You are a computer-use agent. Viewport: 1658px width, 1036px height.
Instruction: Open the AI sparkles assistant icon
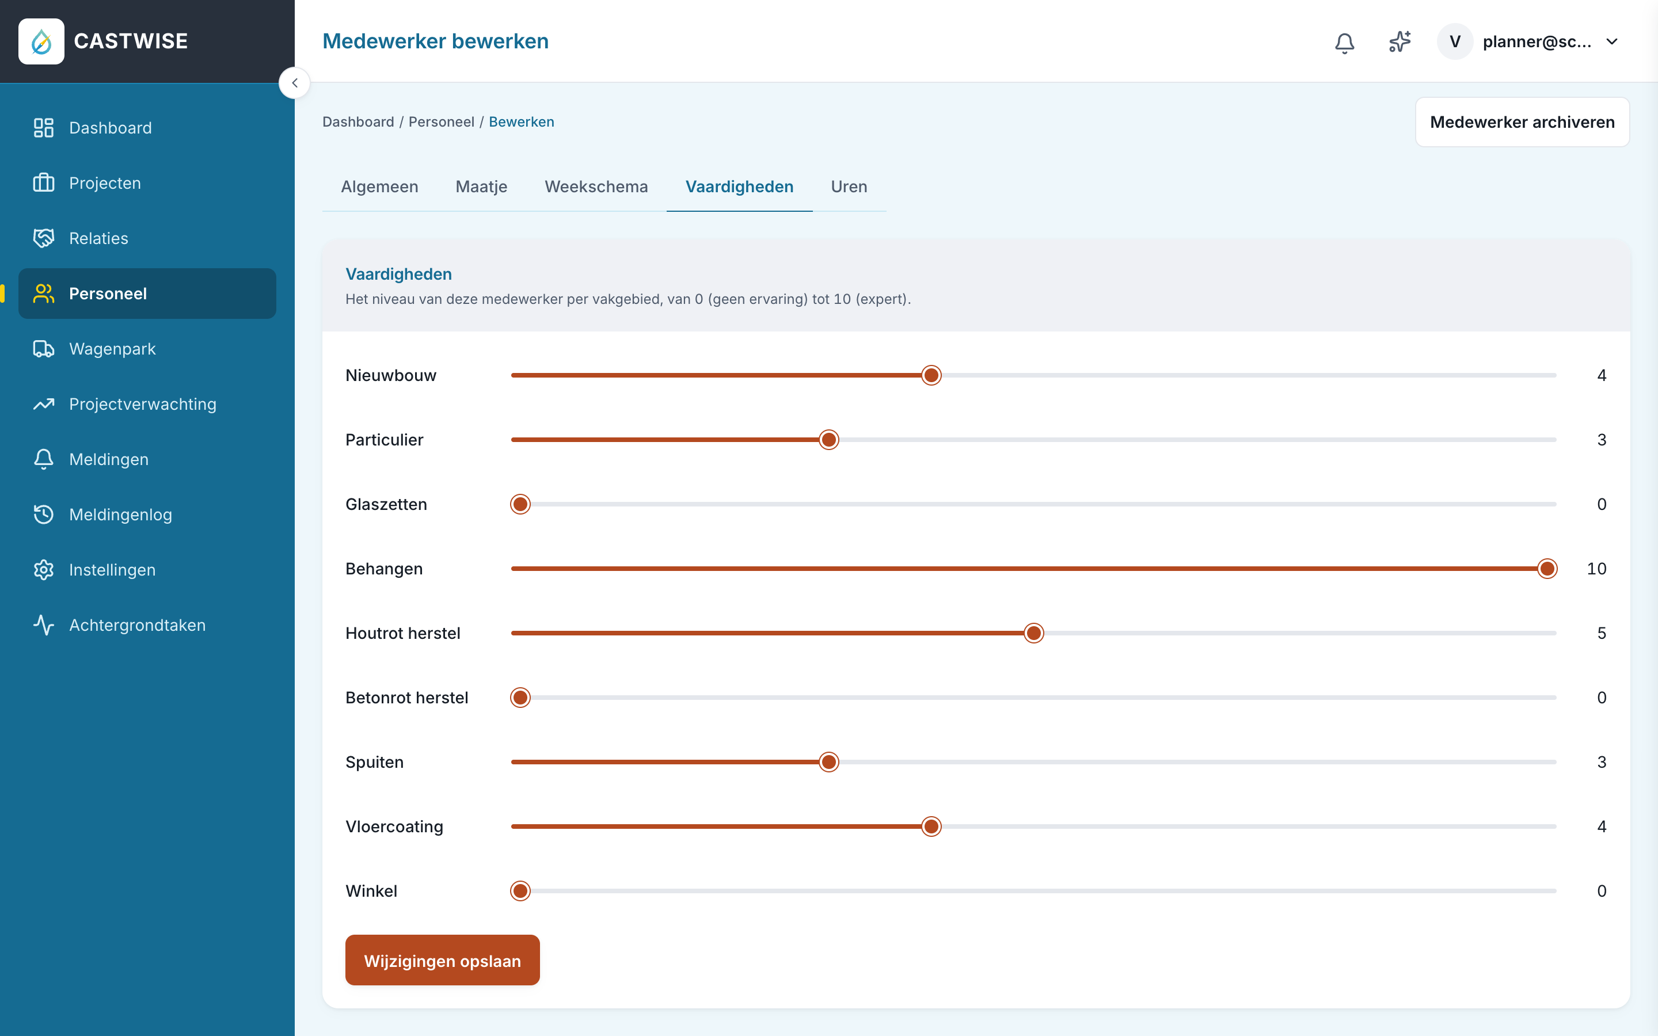pos(1400,42)
